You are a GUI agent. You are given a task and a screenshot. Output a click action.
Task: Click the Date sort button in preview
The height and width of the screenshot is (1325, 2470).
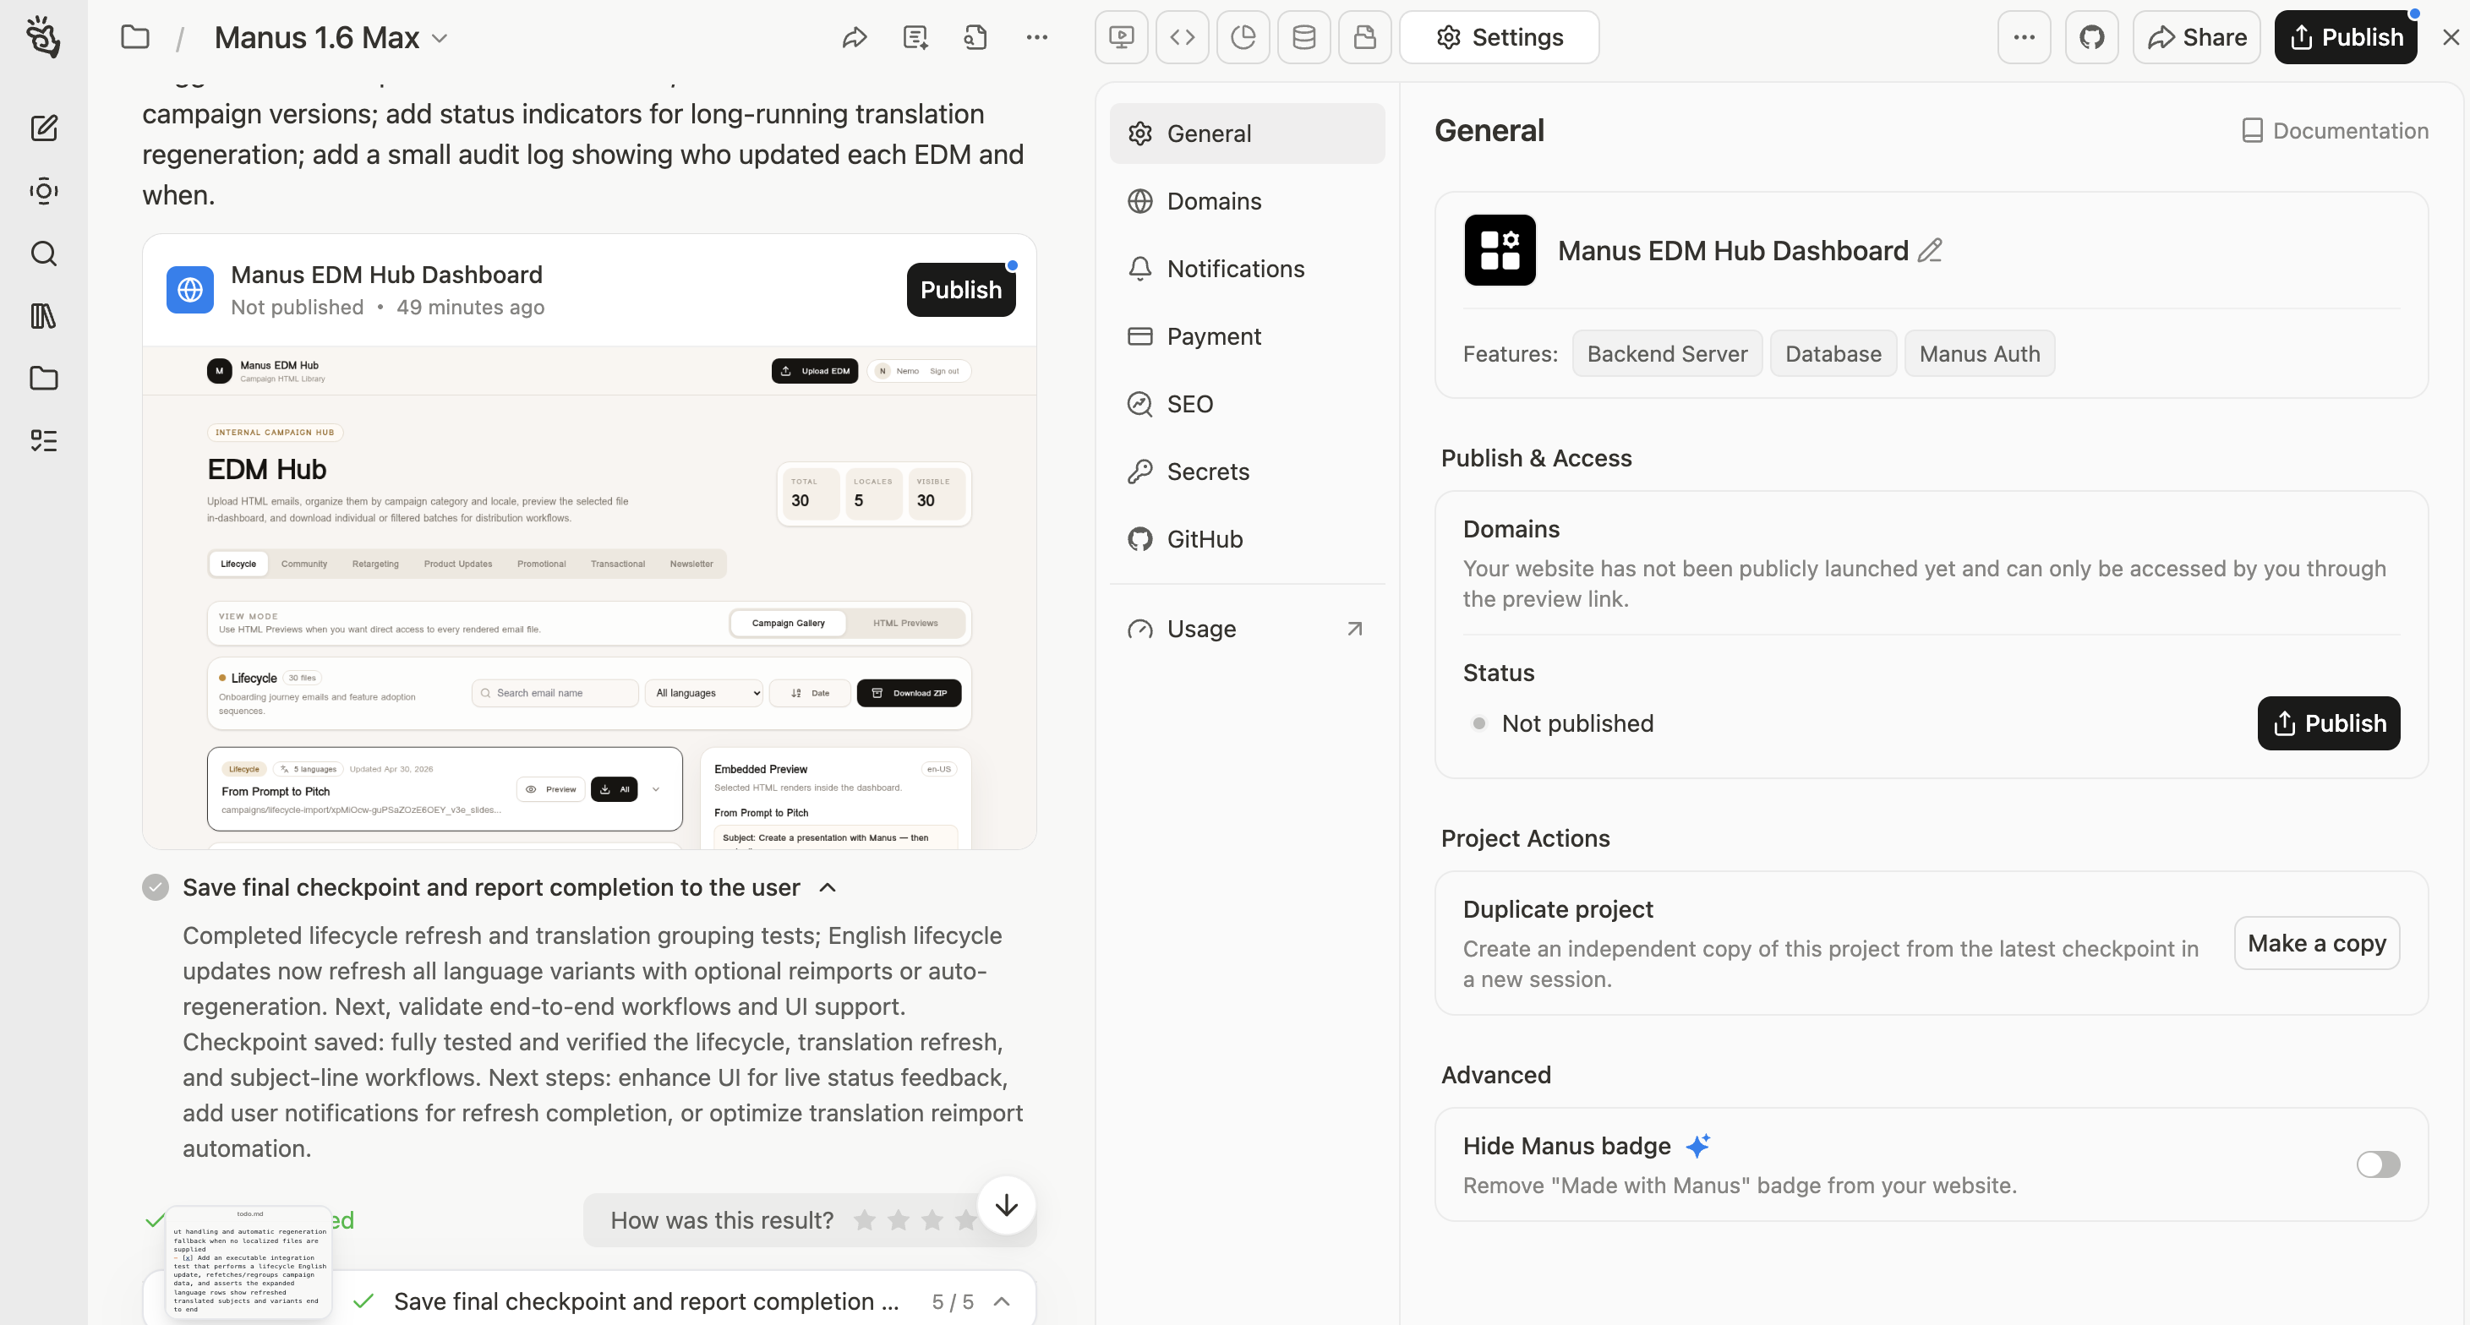tap(811, 693)
